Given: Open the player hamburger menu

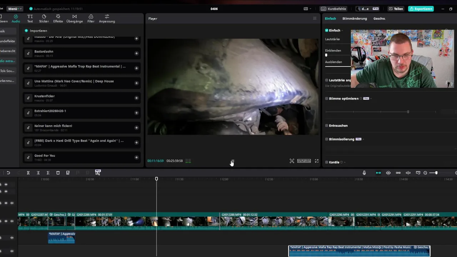Looking at the screenshot, I should (x=315, y=19).
